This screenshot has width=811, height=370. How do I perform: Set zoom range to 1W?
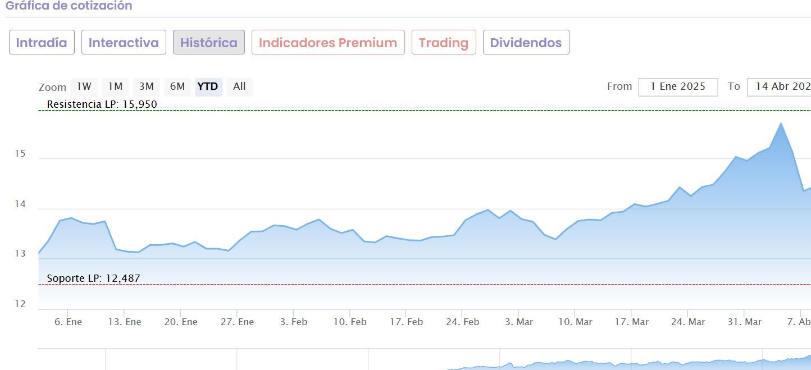84,86
